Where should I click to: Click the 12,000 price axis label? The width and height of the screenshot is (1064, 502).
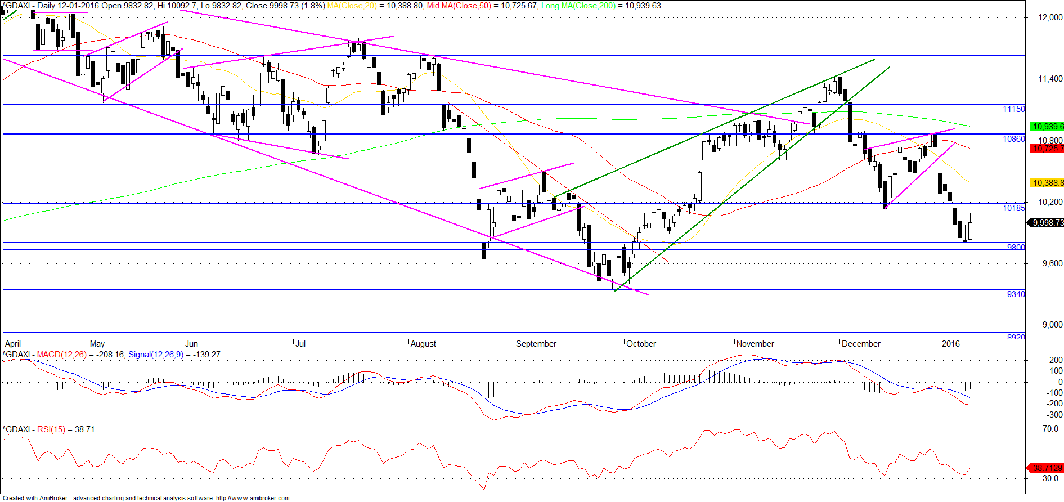coord(1050,17)
